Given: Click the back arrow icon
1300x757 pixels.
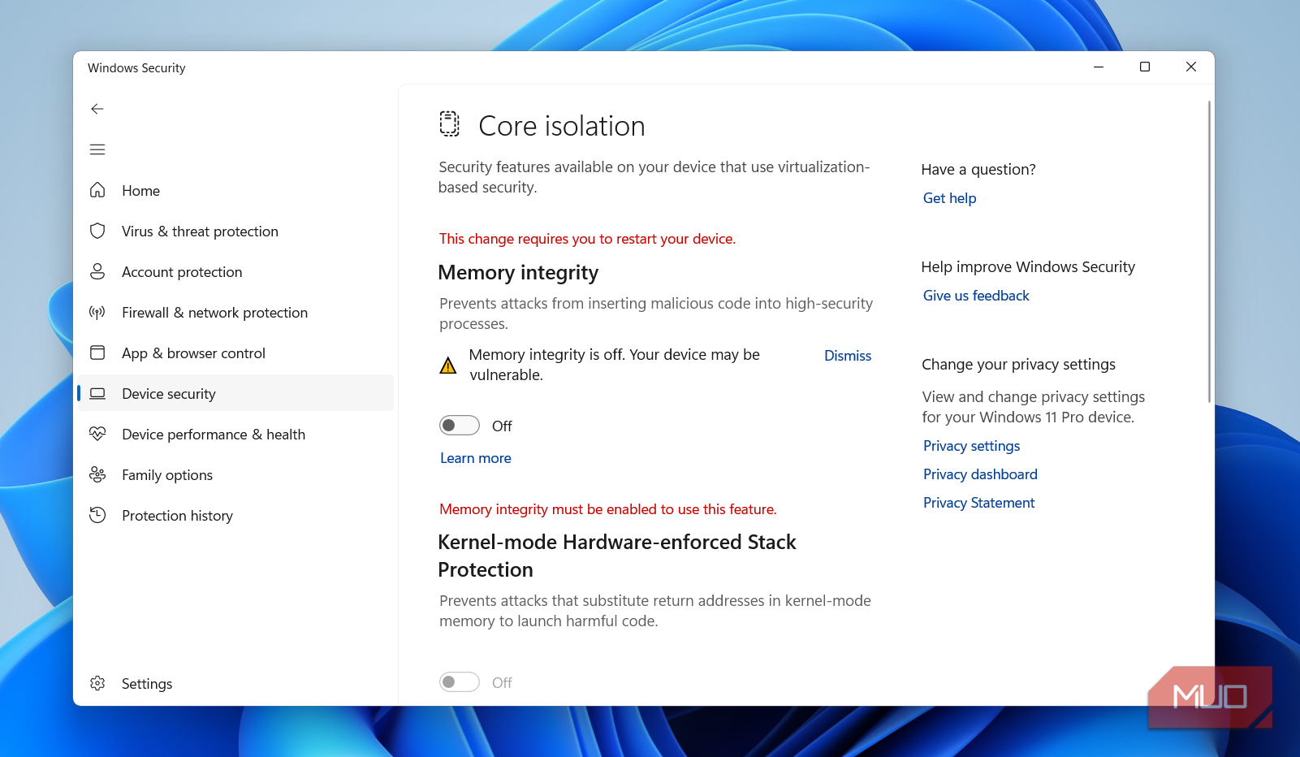Looking at the screenshot, I should [x=97, y=109].
